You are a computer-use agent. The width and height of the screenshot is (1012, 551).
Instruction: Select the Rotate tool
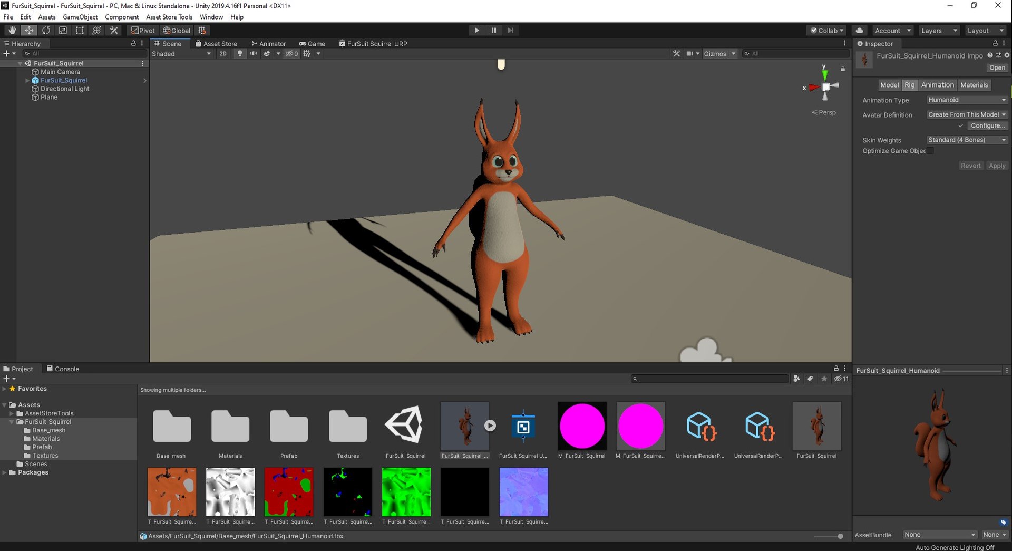pos(46,31)
